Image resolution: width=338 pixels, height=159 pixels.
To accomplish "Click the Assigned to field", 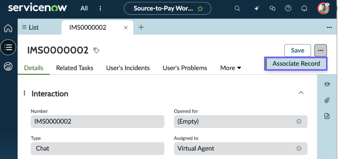I will [241, 148].
